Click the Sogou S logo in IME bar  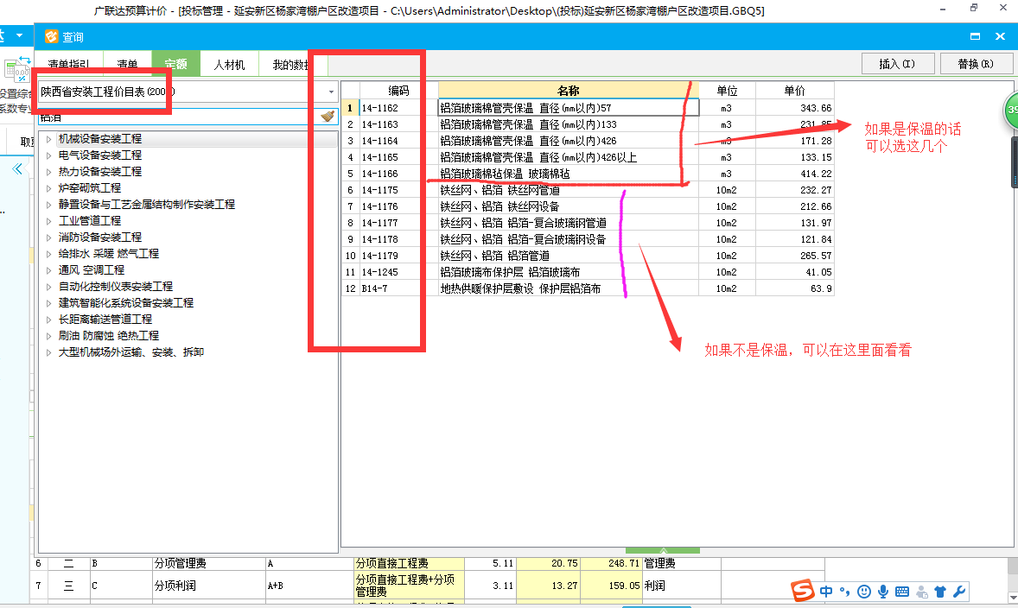coord(803,591)
